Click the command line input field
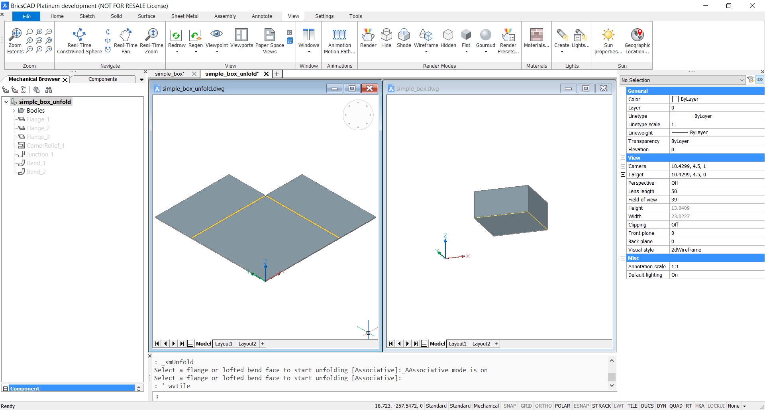Screen dimensions: 765x410 coord(382,396)
